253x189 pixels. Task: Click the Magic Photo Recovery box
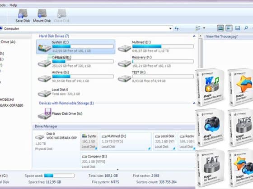pos(210,128)
